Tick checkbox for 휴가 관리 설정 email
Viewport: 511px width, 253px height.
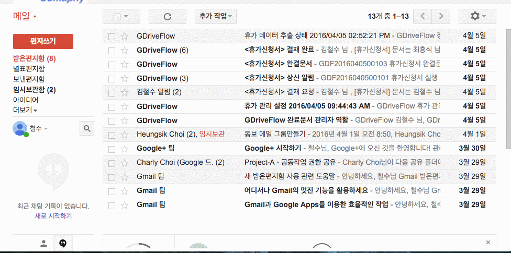[x=112, y=107]
